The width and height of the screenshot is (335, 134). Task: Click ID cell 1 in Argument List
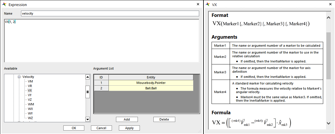(x=101, y=83)
